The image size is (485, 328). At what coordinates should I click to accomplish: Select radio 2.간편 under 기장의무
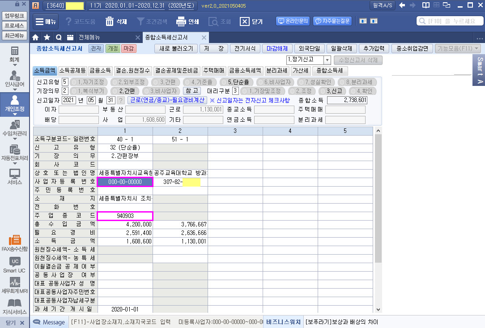125,91
